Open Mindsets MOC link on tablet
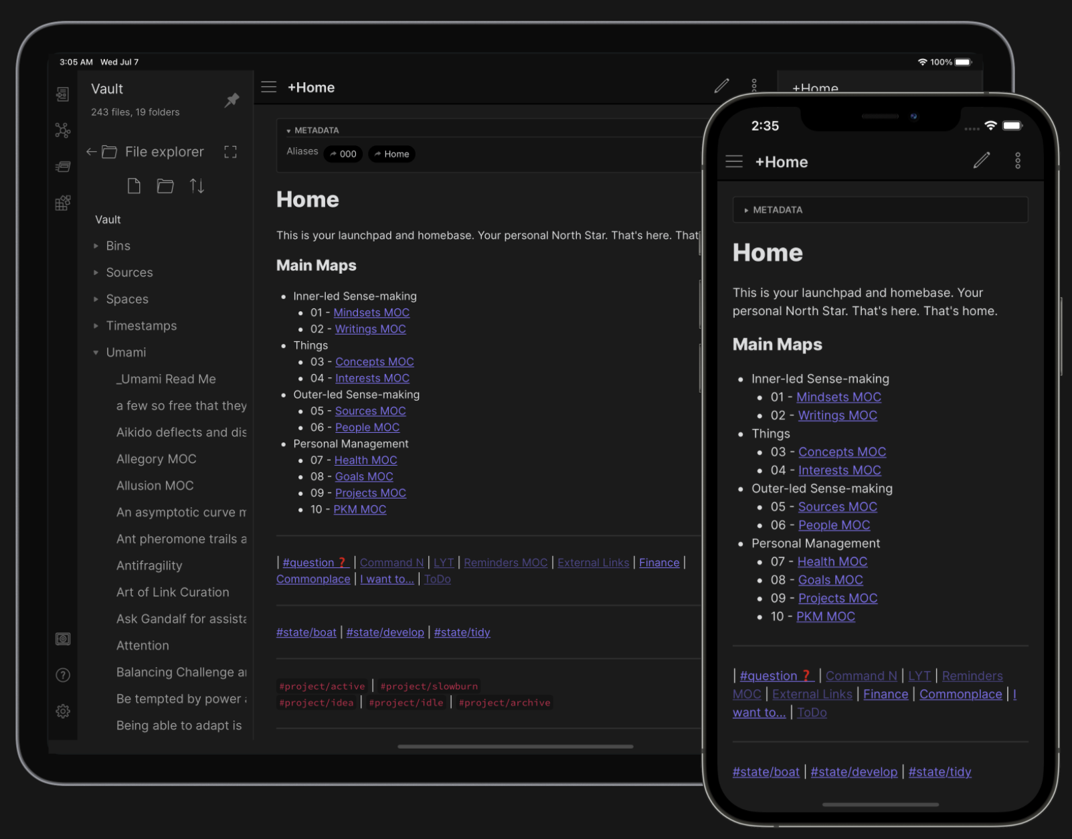The height and width of the screenshot is (839, 1072). [x=371, y=312]
